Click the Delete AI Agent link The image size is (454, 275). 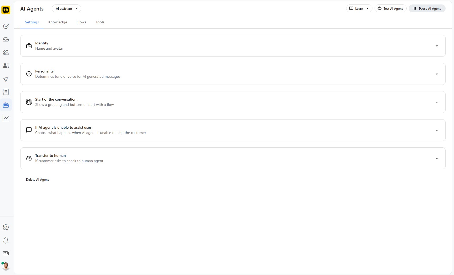(37, 180)
